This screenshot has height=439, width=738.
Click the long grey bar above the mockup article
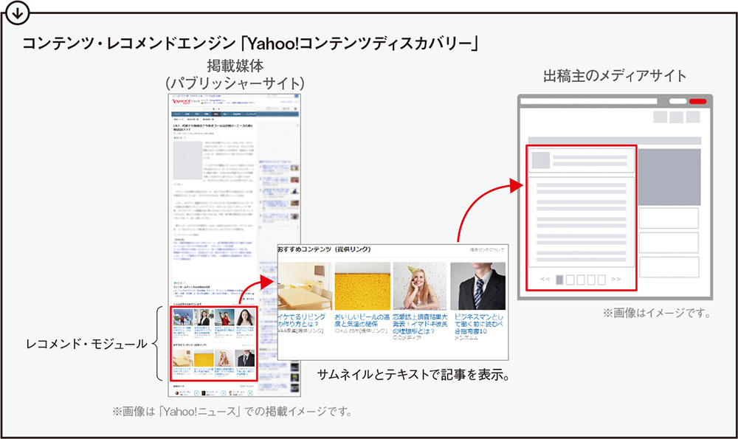[614, 141]
